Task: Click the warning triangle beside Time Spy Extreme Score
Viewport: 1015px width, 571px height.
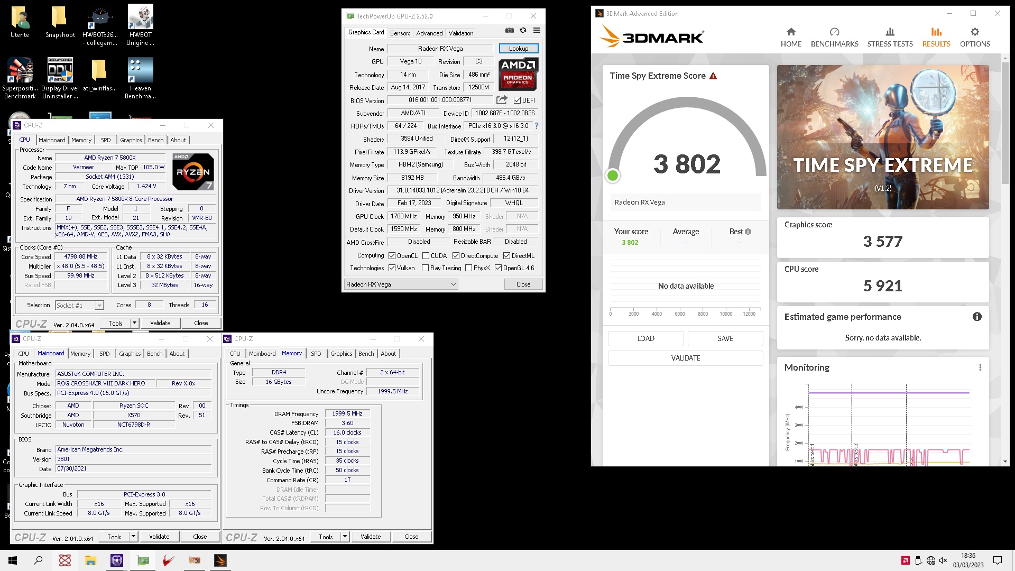Action: coord(713,76)
